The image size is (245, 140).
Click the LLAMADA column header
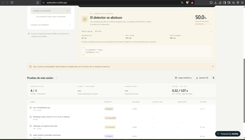point(32,102)
